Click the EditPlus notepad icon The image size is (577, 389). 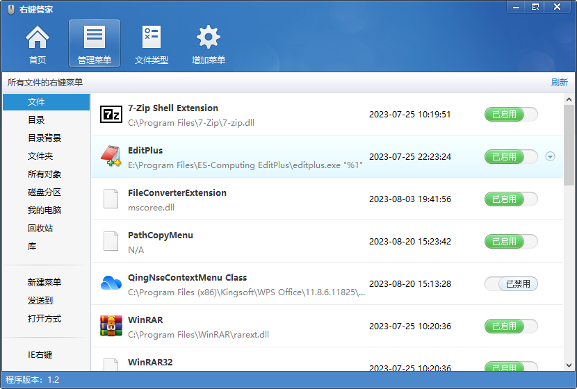[111, 157]
